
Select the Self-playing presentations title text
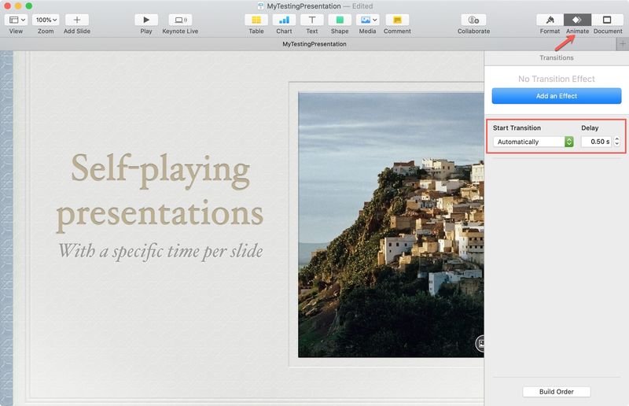click(160, 192)
